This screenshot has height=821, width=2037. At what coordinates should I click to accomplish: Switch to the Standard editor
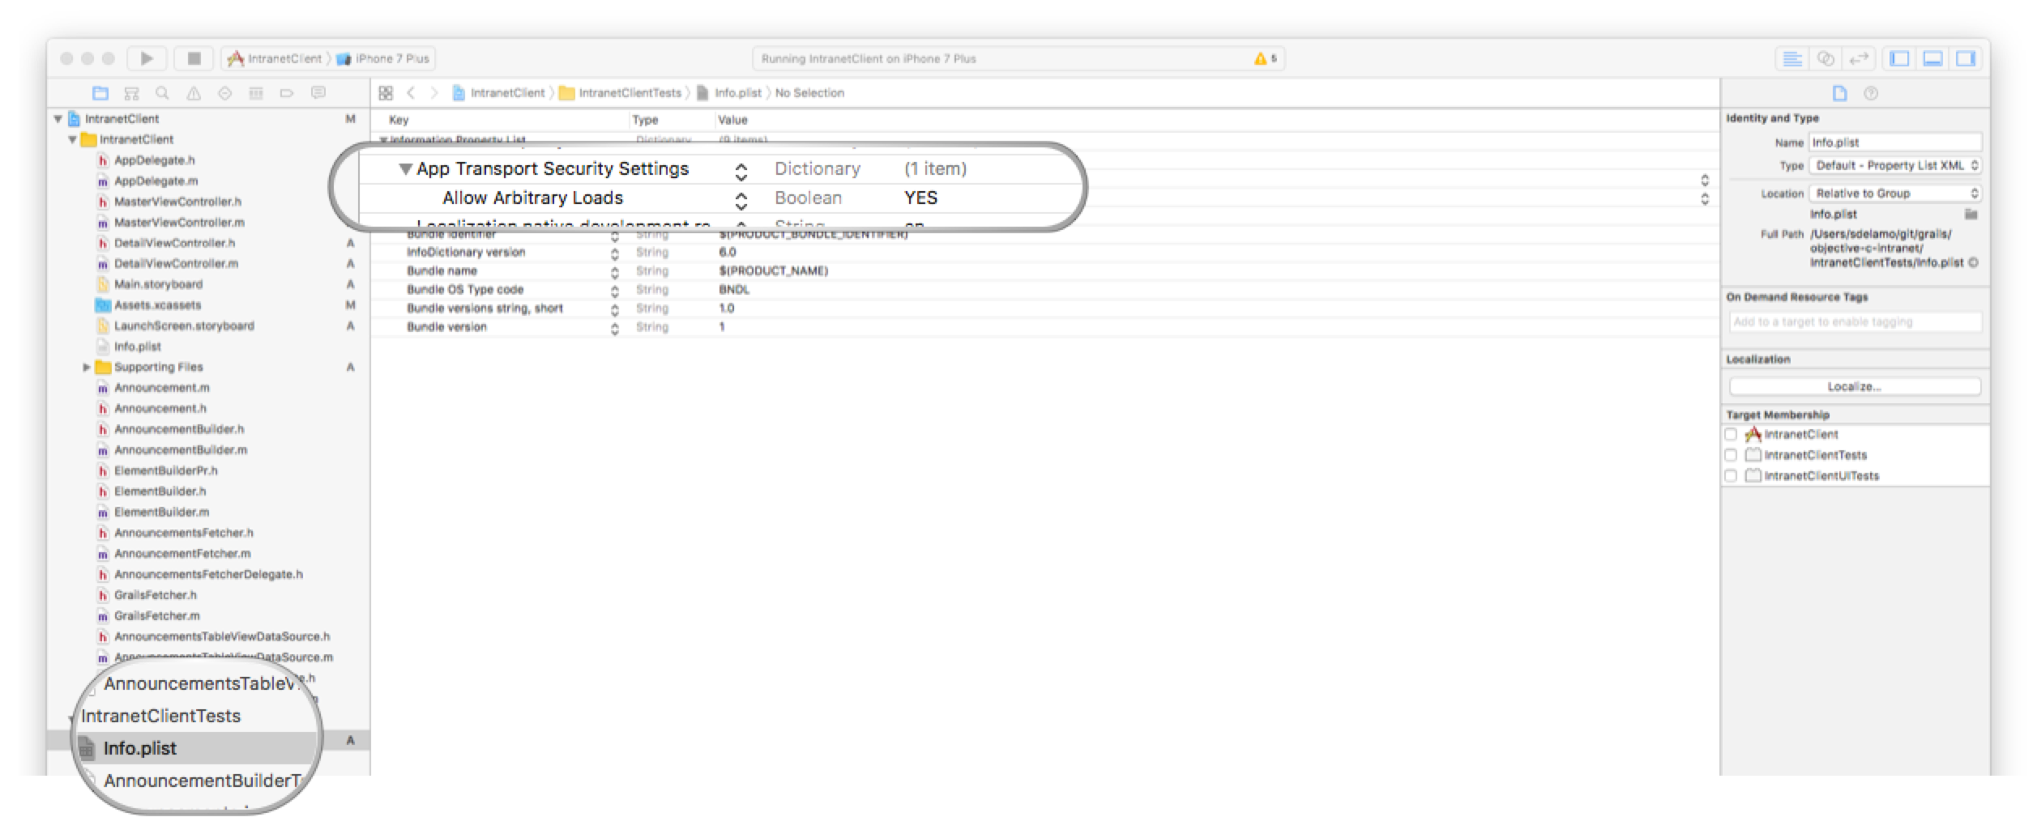1792,58
